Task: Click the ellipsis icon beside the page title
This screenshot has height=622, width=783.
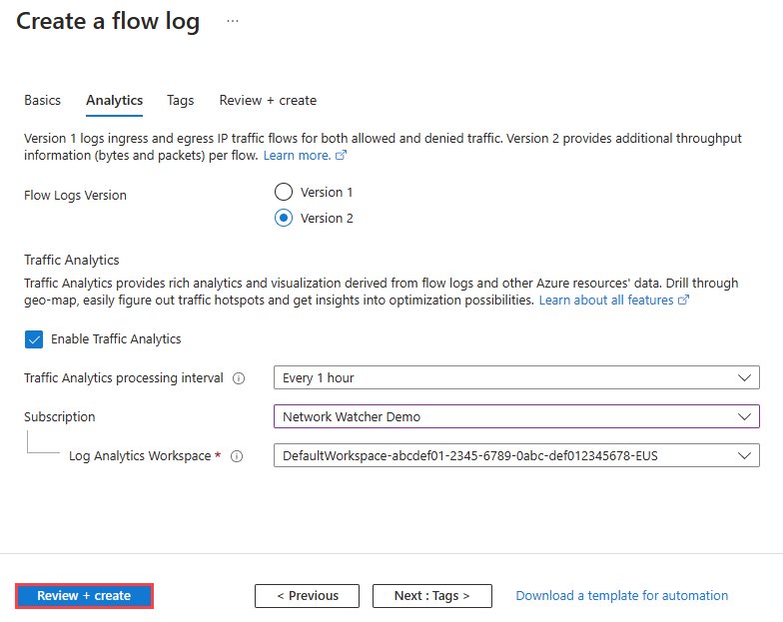Action: 233,21
